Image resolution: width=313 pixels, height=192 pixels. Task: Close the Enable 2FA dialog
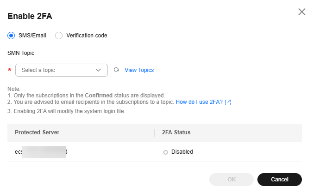click(302, 12)
